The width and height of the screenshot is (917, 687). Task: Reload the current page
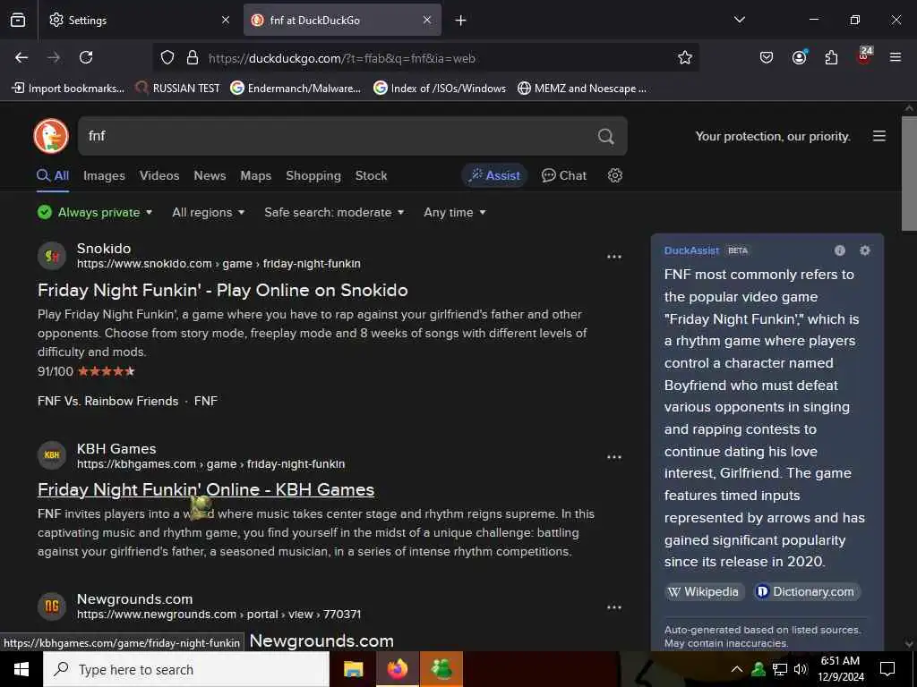[86, 57]
